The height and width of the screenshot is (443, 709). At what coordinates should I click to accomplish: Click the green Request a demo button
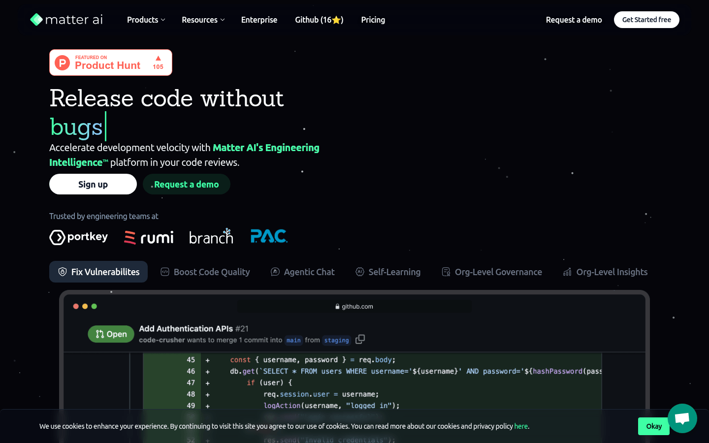coord(187,184)
